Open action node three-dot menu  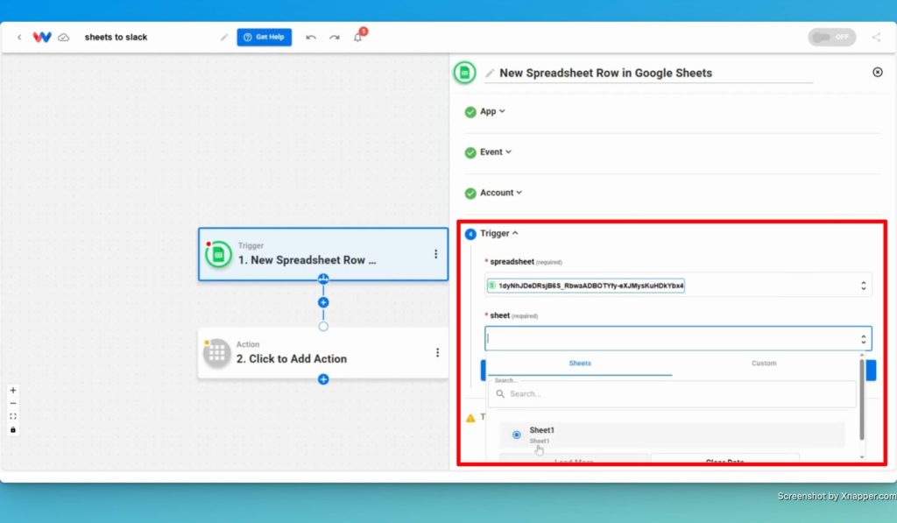(x=438, y=353)
